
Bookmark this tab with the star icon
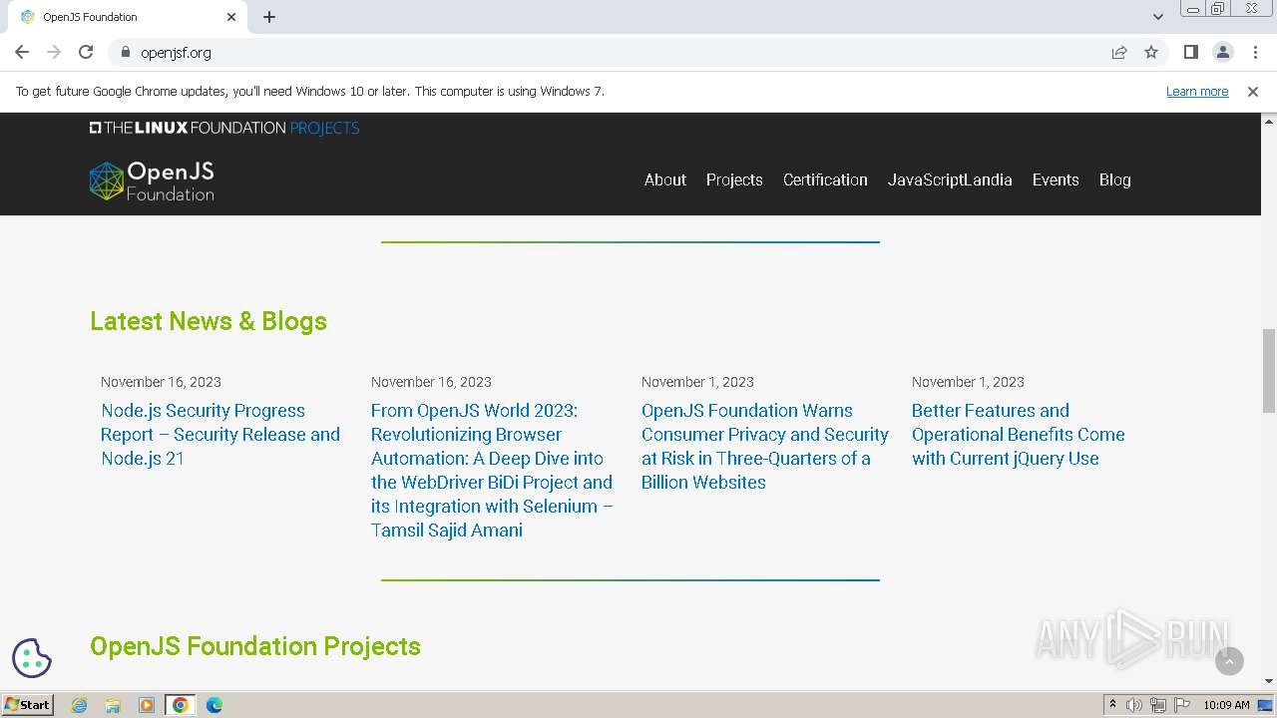coord(1151,52)
